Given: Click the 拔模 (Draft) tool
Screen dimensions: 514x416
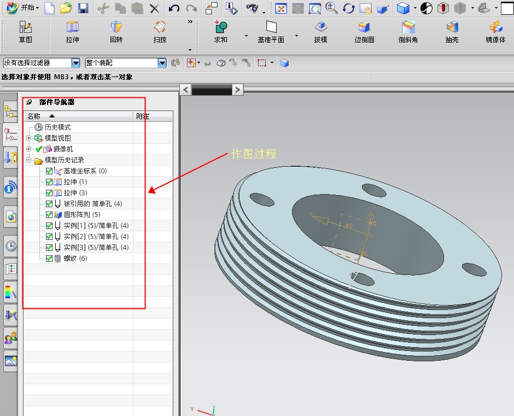Looking at the screenshot, I should coord(320,32).
